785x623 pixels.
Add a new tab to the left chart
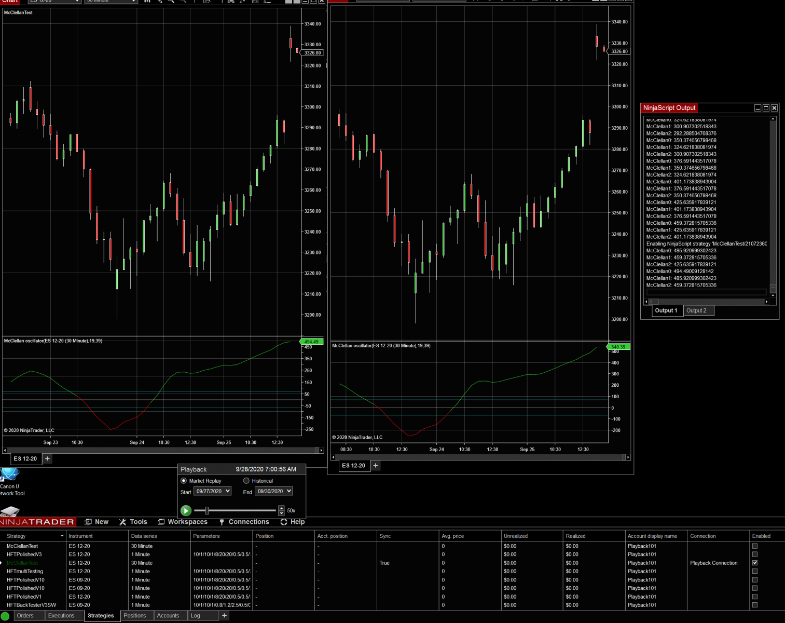(47, 458)
